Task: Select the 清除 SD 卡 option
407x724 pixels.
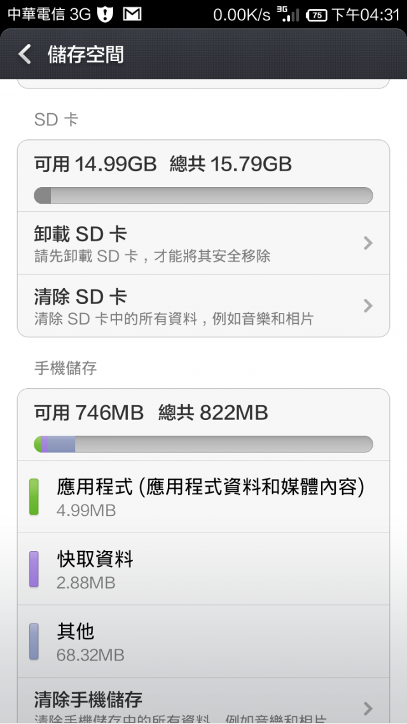Action: coord(203,305)
